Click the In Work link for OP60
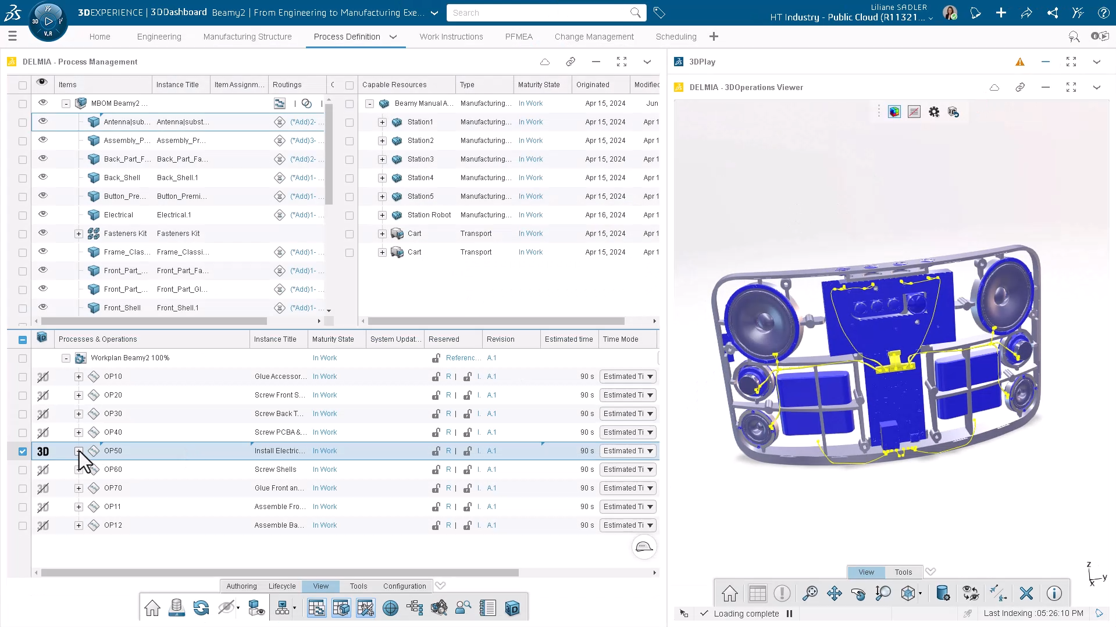 point(325,470)
